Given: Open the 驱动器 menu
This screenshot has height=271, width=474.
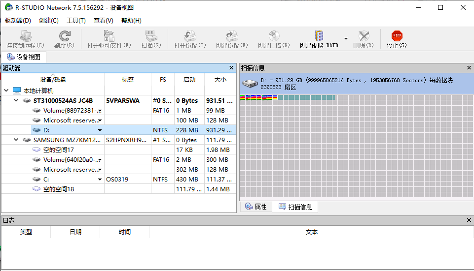Looking at the screenshot, I should coord(18,21).
